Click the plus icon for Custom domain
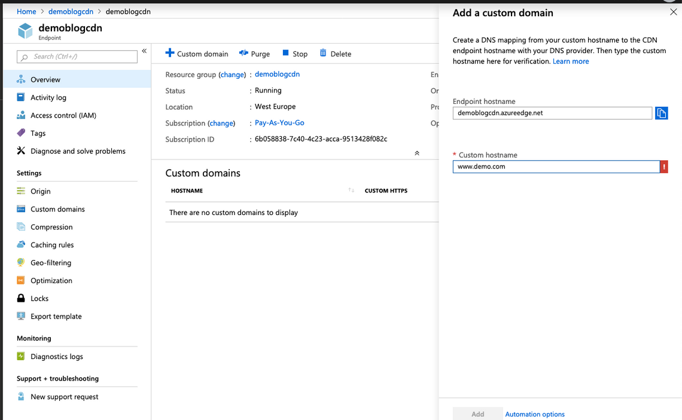682x420 pixels. 170,53
